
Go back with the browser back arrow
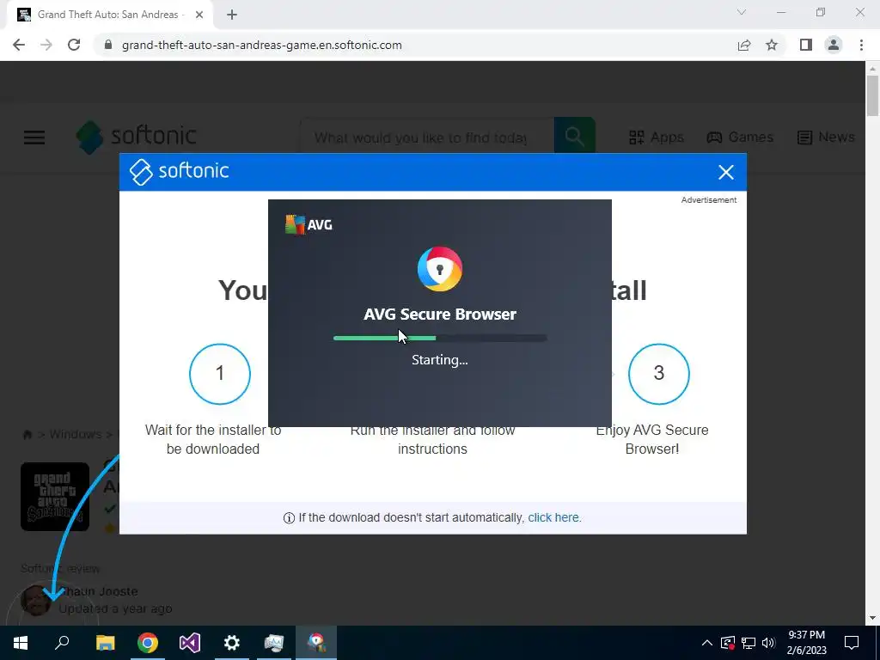[x=19, y=45]
